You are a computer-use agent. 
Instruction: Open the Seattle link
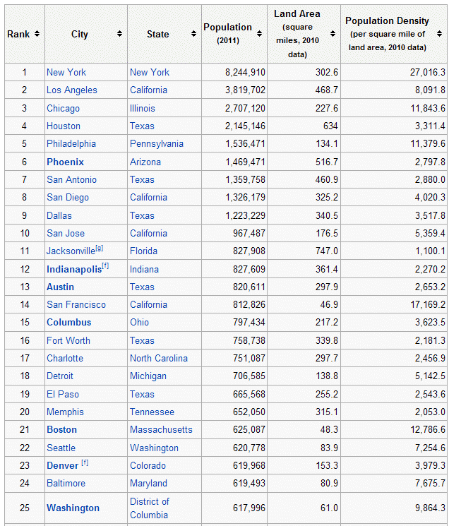pyautogui.click(x=61, y=448)
